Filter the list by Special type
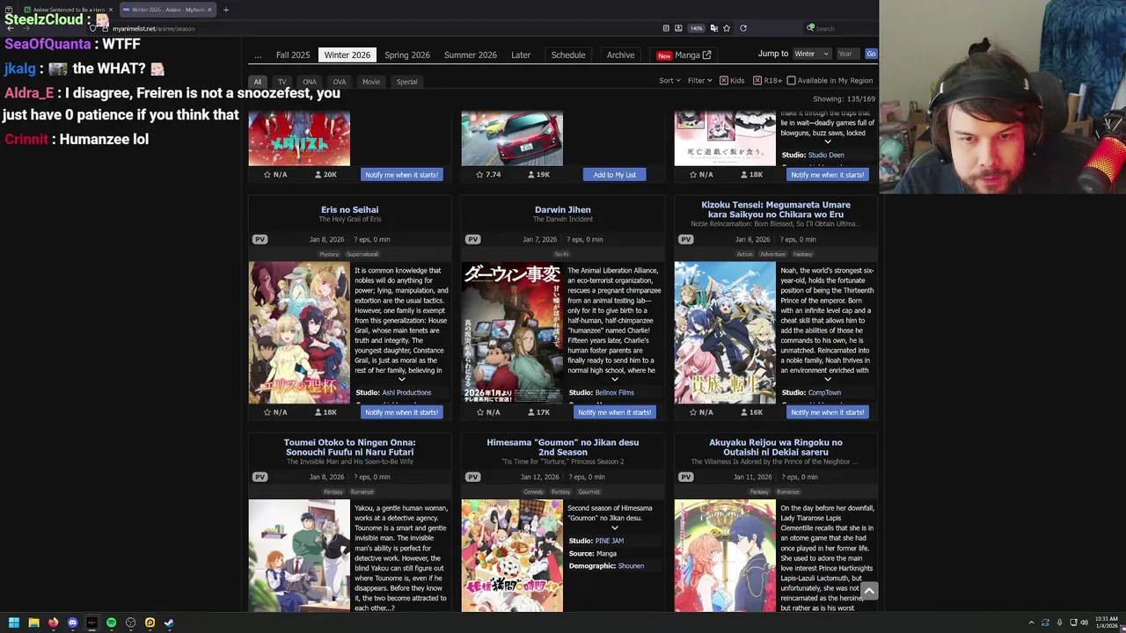 (406, 82)
